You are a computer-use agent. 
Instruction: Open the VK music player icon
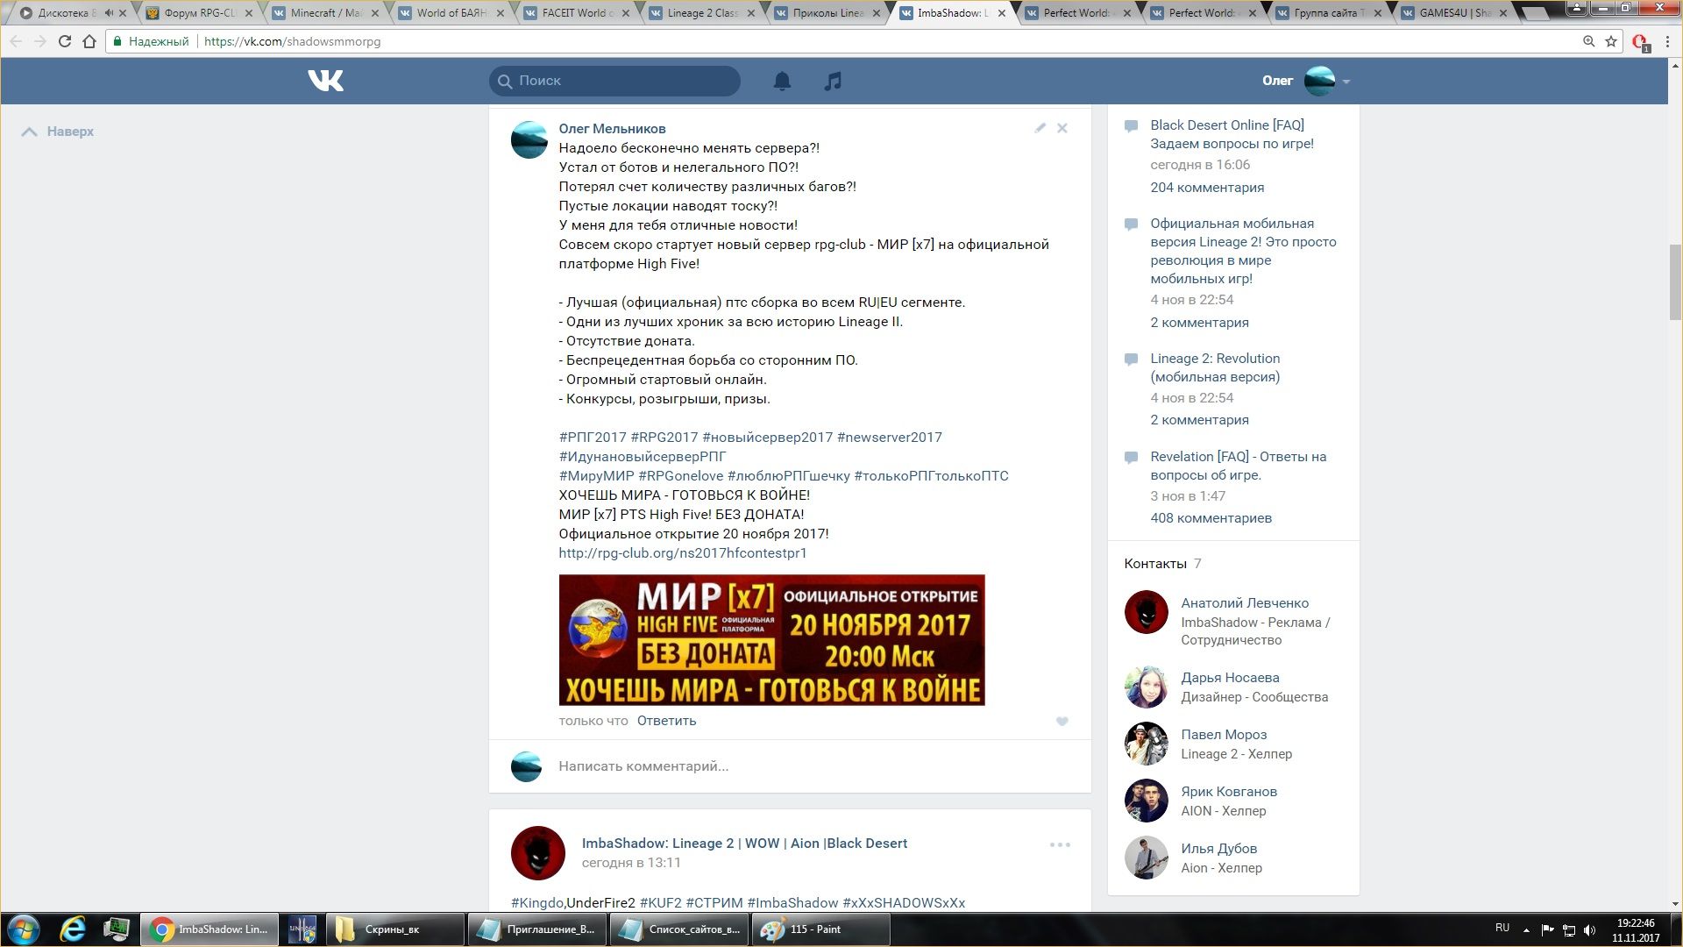click(x=833, y=81)
